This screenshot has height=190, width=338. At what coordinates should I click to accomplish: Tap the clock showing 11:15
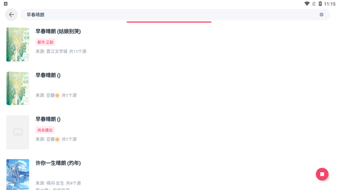click(x=330, y=4)
